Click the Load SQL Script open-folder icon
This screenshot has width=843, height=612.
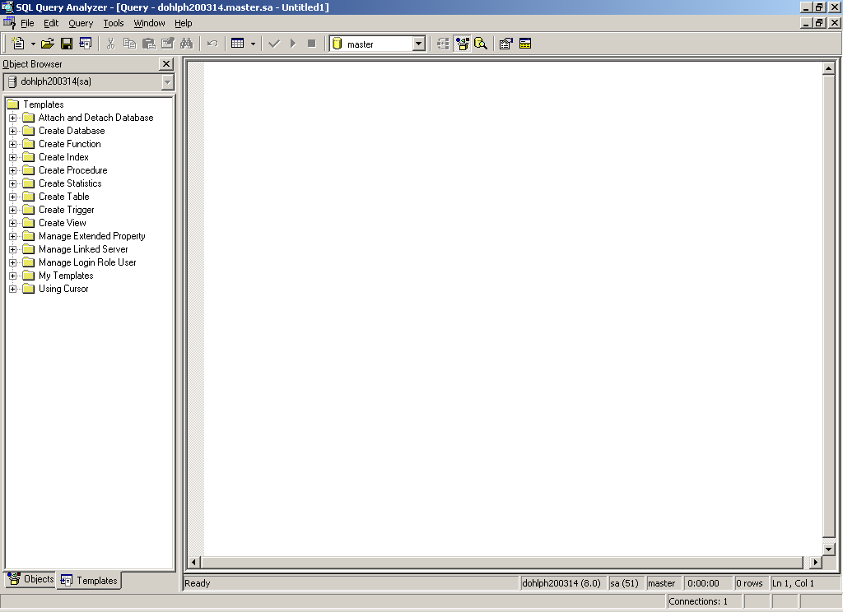(47, 44)
